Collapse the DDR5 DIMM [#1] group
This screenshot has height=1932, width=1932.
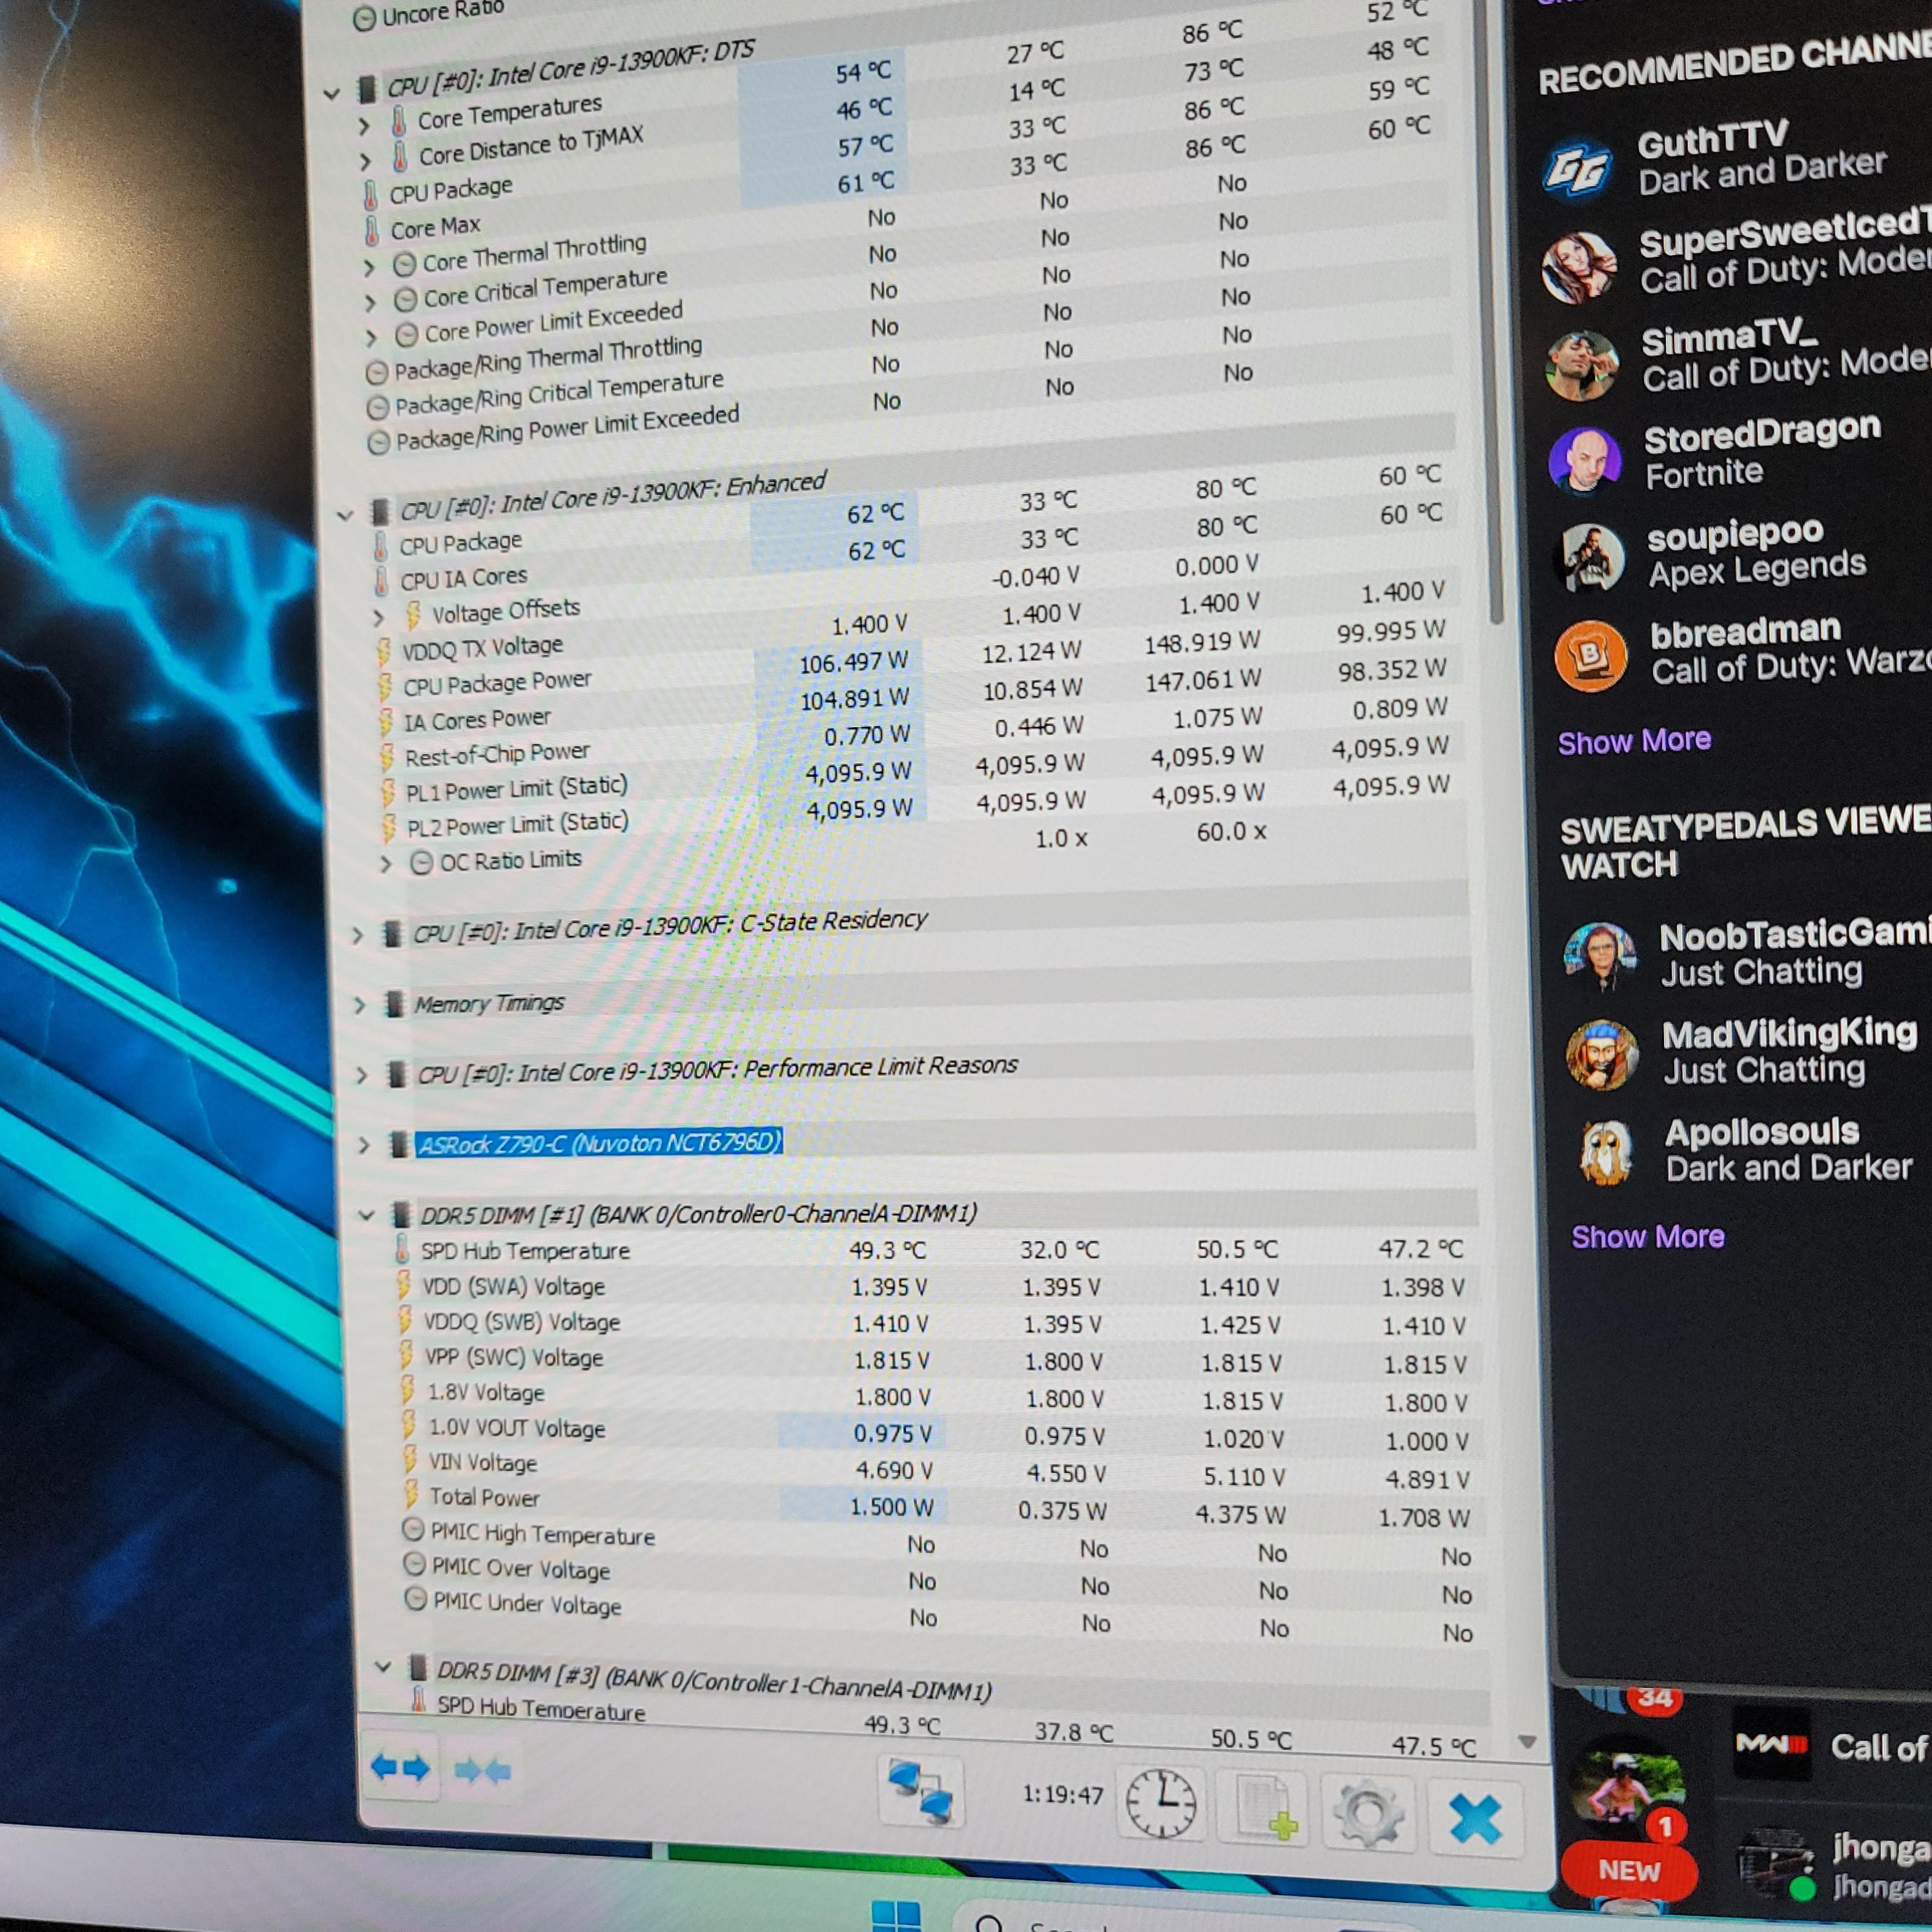(367, 1216)
